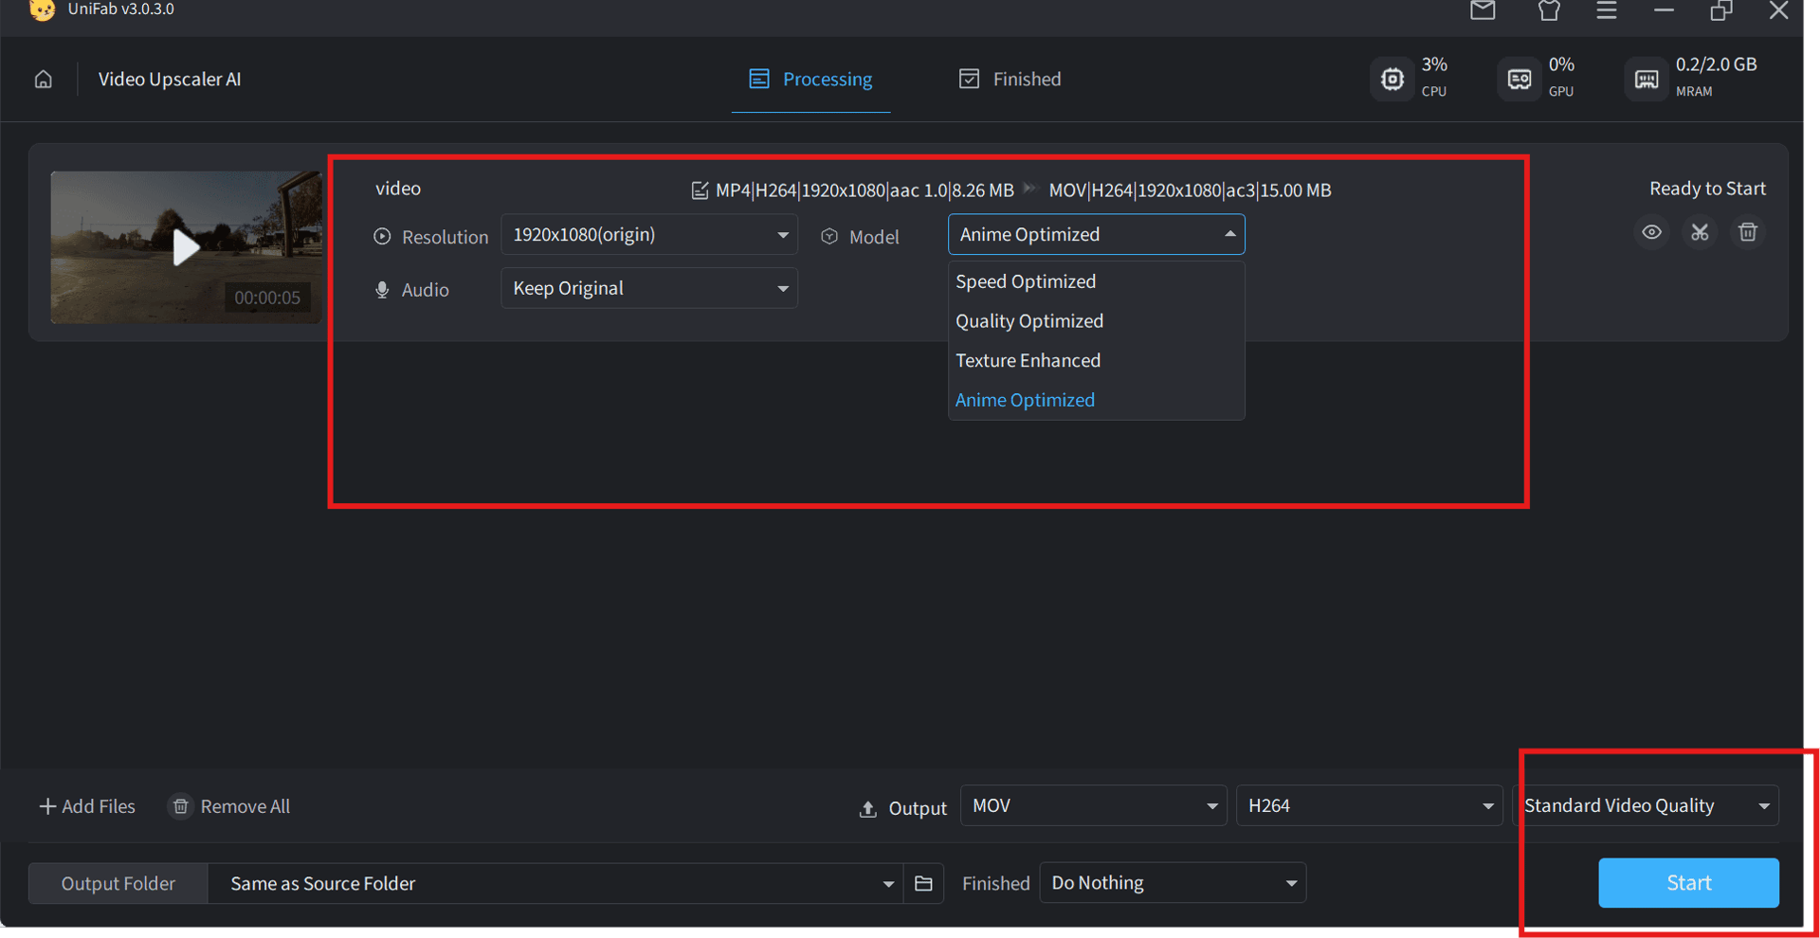1820x938 pixels.
Task: Expand the MOV output format dropdown
Action: point(1093,806)
